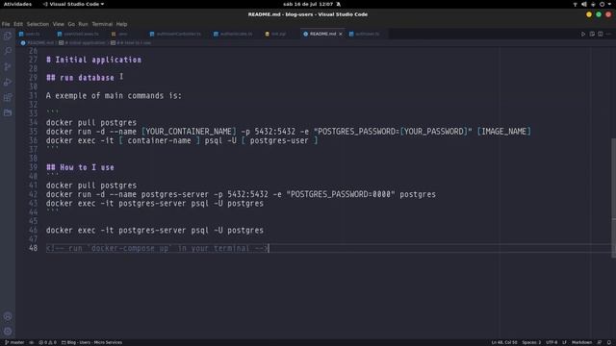The width and height of the screenshot is (616, 346).
Task: Click the volume icon in system tray
Action: tap(584, 4)
